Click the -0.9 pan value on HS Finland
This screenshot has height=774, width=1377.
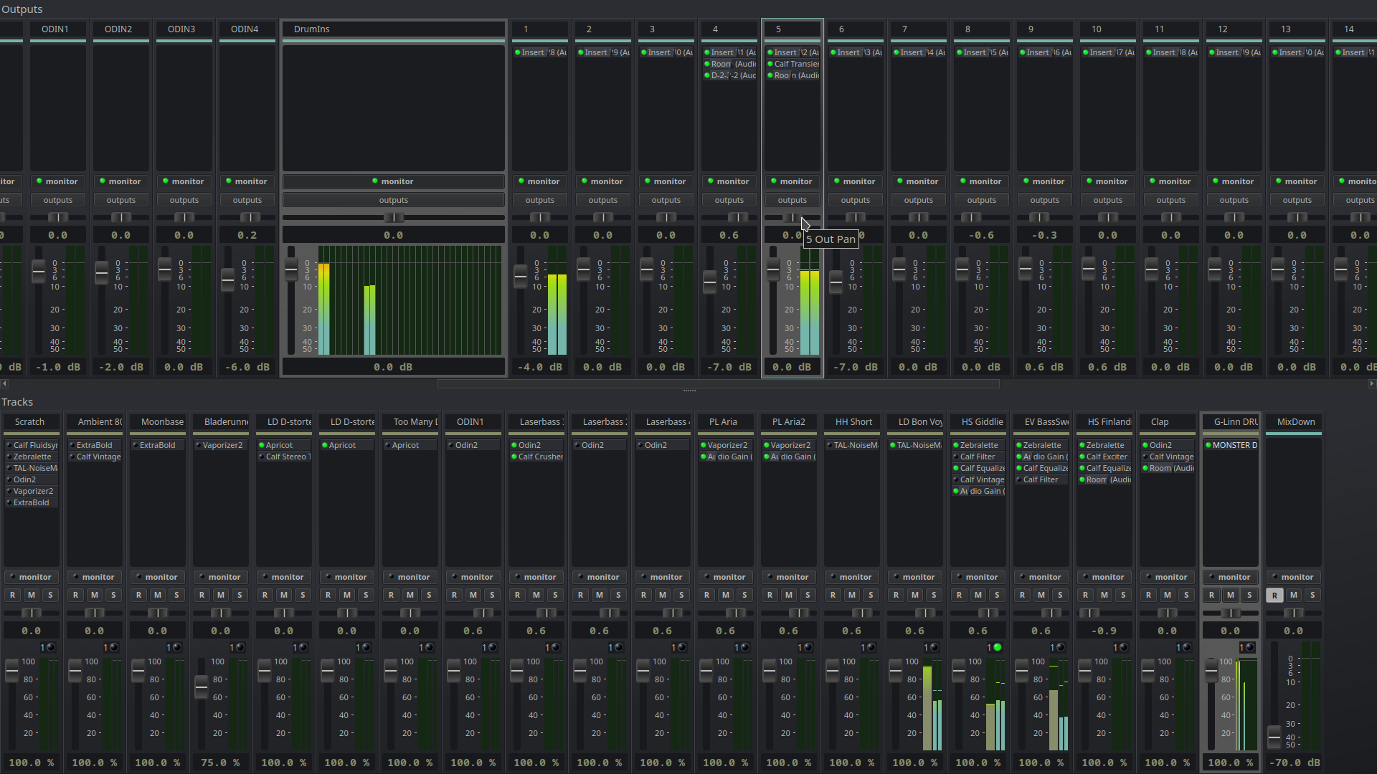pos(1104,631)
